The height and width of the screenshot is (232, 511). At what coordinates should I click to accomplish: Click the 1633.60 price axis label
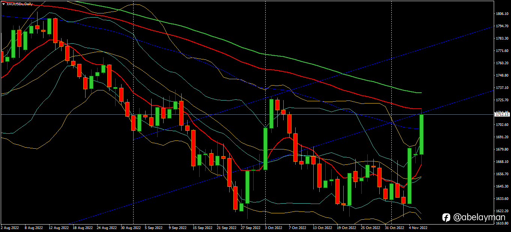(502, 199)
